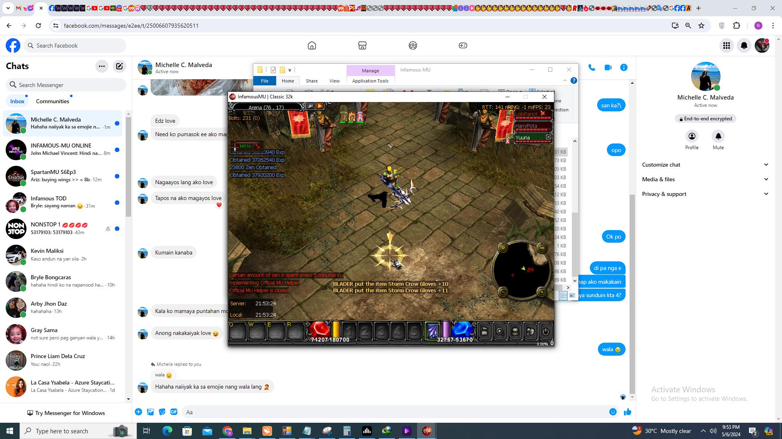Select hotkey slot 1 in game bar
This screenshot has width=782, height=439.
[349, 331]
